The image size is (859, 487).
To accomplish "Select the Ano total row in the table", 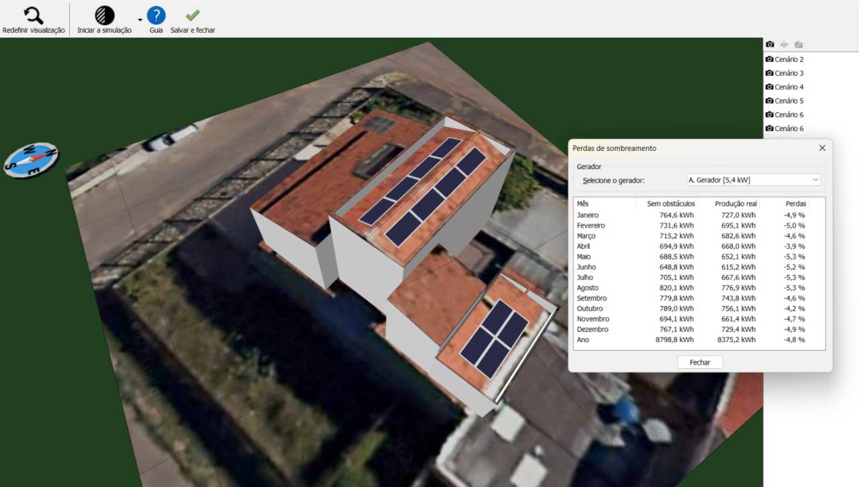I will click(691, 340).
